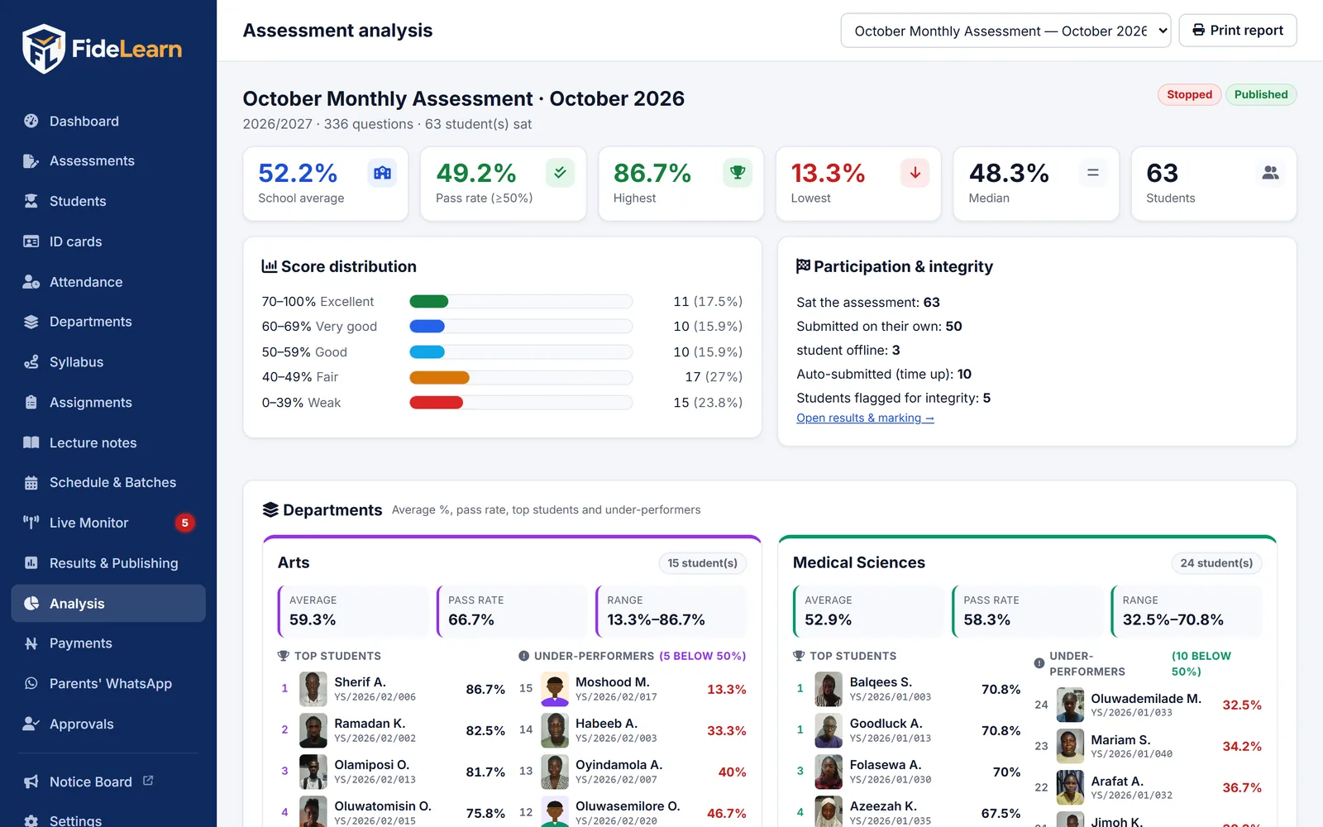Open Payments in sidebar
Screen dimensions: 1323x827
click(x=108, y=643)
